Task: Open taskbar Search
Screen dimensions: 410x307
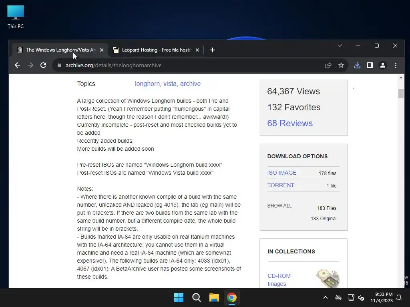Action: coord(196,297)
